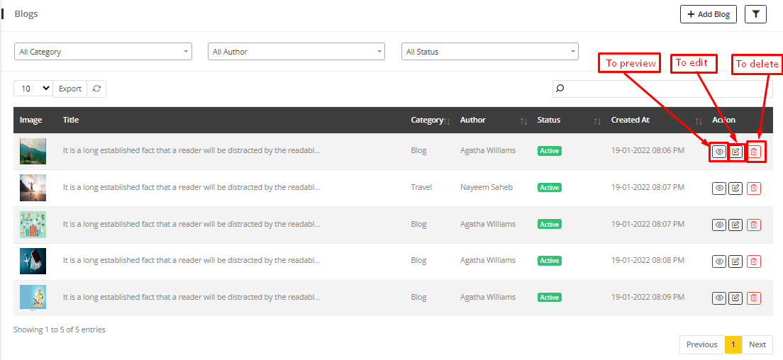Image resolution: width=783 pixels, height=360 pixels.
Task: Open the All Author dropdown
Action: [296, 52]
